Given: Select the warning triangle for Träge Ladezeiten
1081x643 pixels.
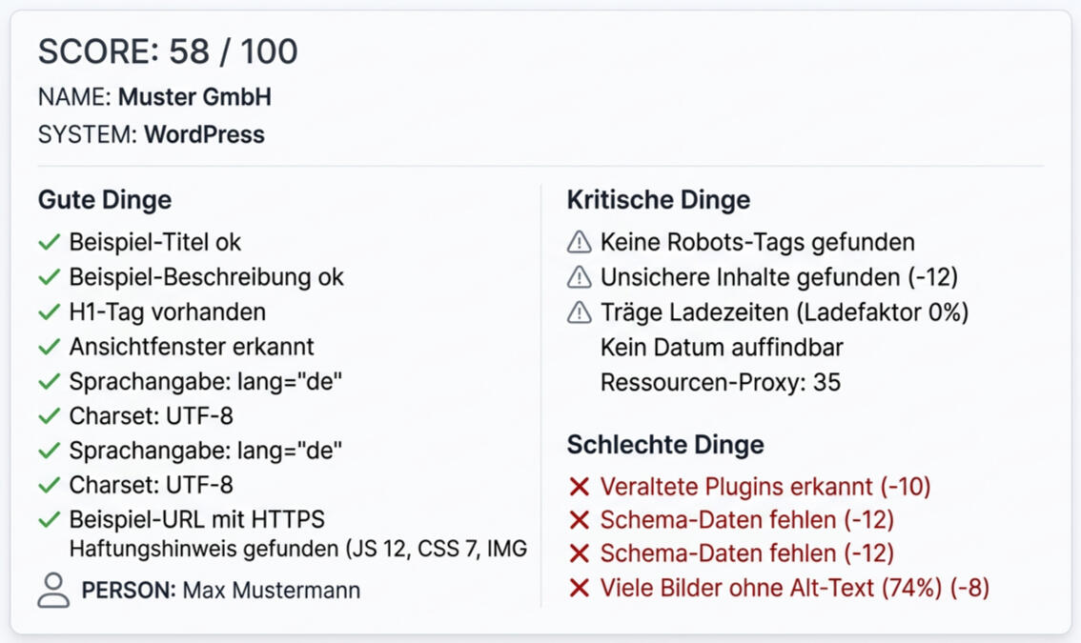Looking at the screenshot, I should click(x=579, y=312).
